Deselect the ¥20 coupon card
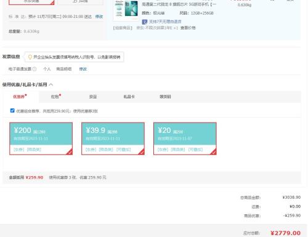Image resolution: width=308 pixels, height=237 pixels. (x=185, y=139)
